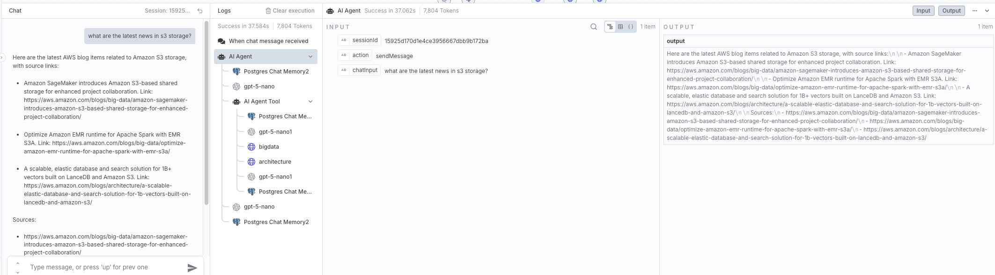Click the sendMessage value

(394, 56)
